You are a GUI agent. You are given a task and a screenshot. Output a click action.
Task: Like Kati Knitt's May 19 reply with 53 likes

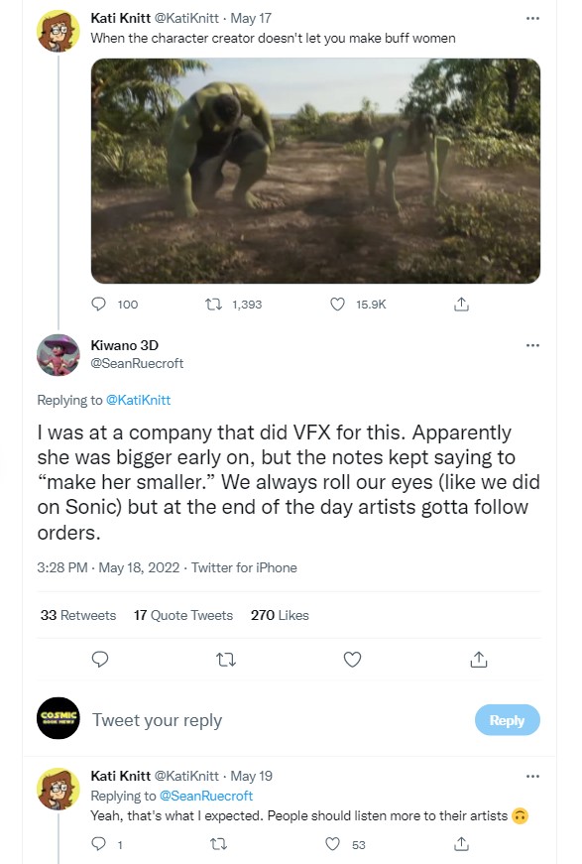point(332,843)
